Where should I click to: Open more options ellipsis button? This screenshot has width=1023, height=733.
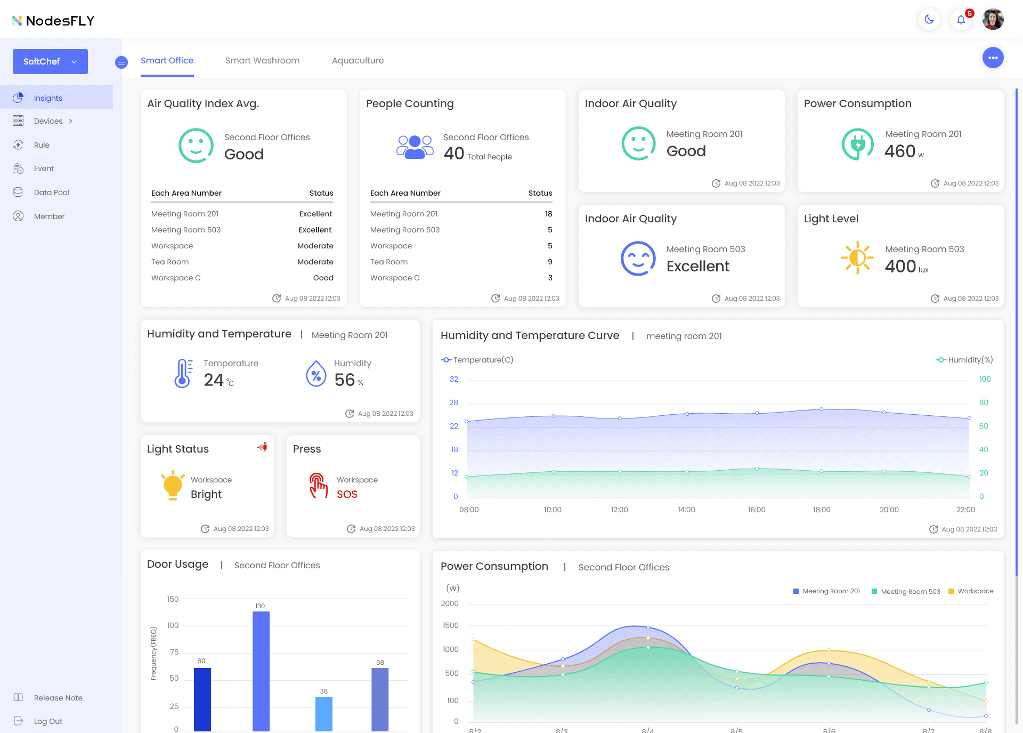(x=993, y=58)
